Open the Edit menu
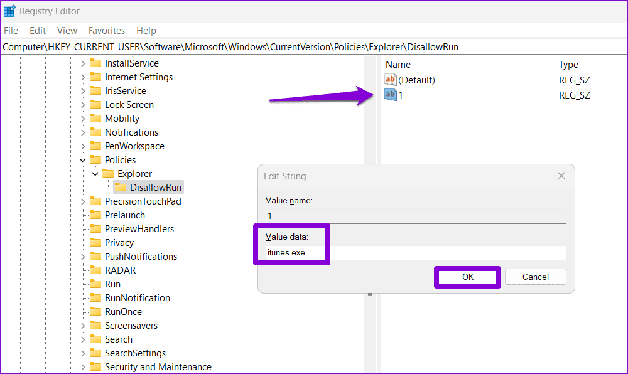Viewport: 628px width, 374px height. pos(37,30)
